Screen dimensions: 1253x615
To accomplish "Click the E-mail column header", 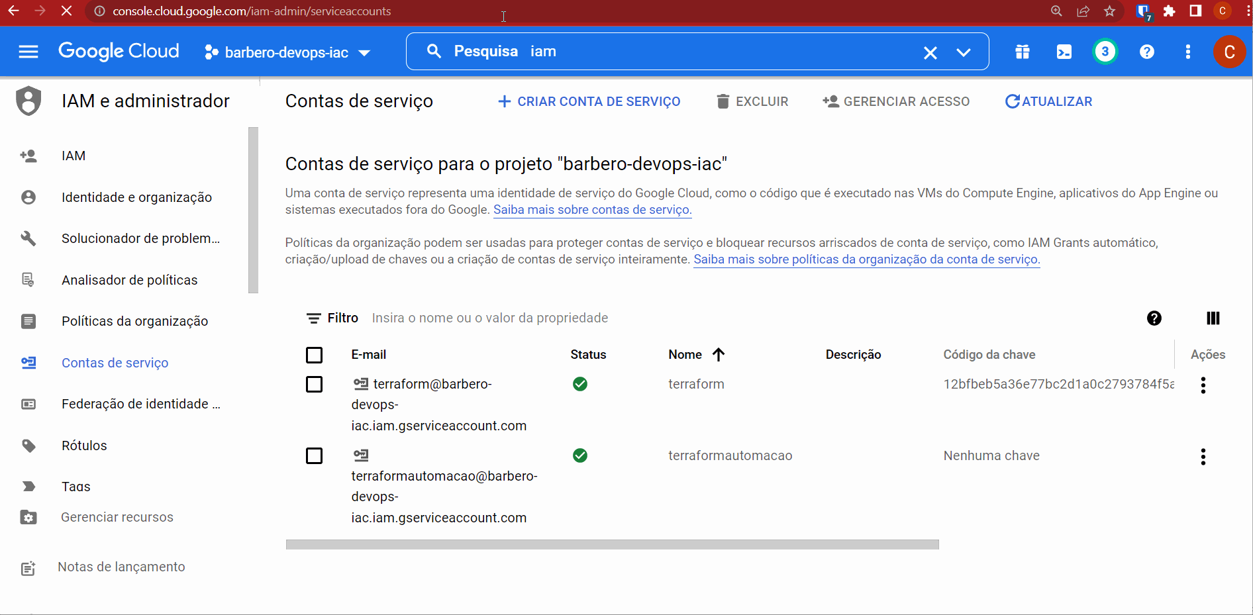I will [368, 355].
